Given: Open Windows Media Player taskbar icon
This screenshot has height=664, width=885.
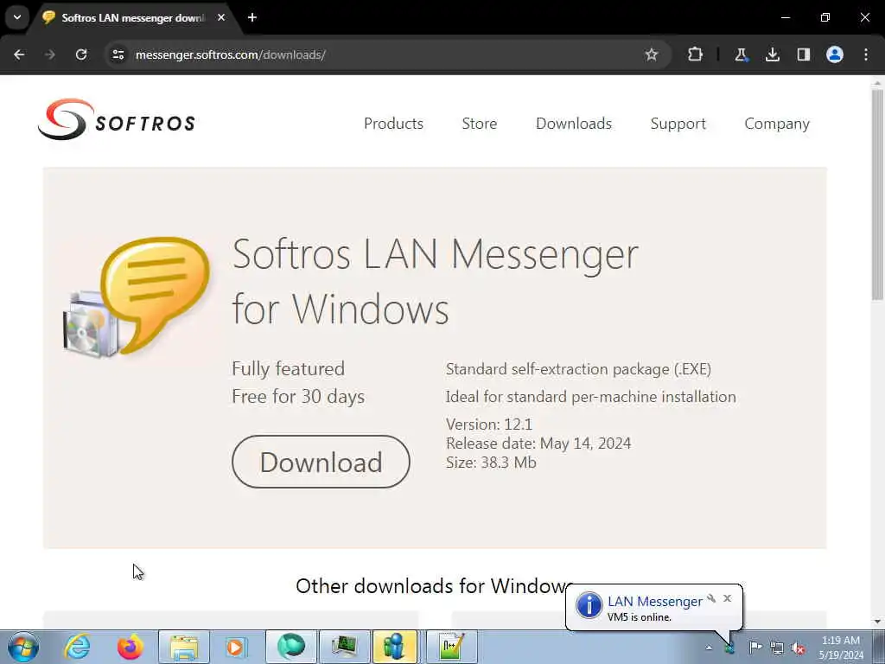Looking at the screenshot, I should [x=236, y=647].
